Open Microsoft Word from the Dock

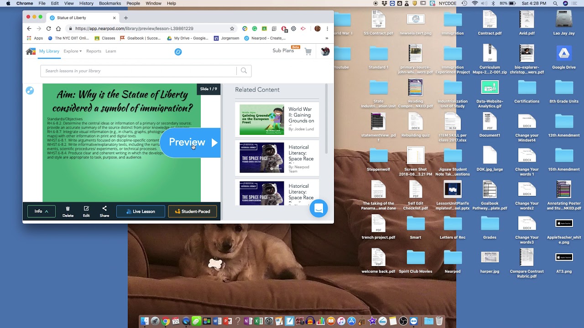[217, 321]
